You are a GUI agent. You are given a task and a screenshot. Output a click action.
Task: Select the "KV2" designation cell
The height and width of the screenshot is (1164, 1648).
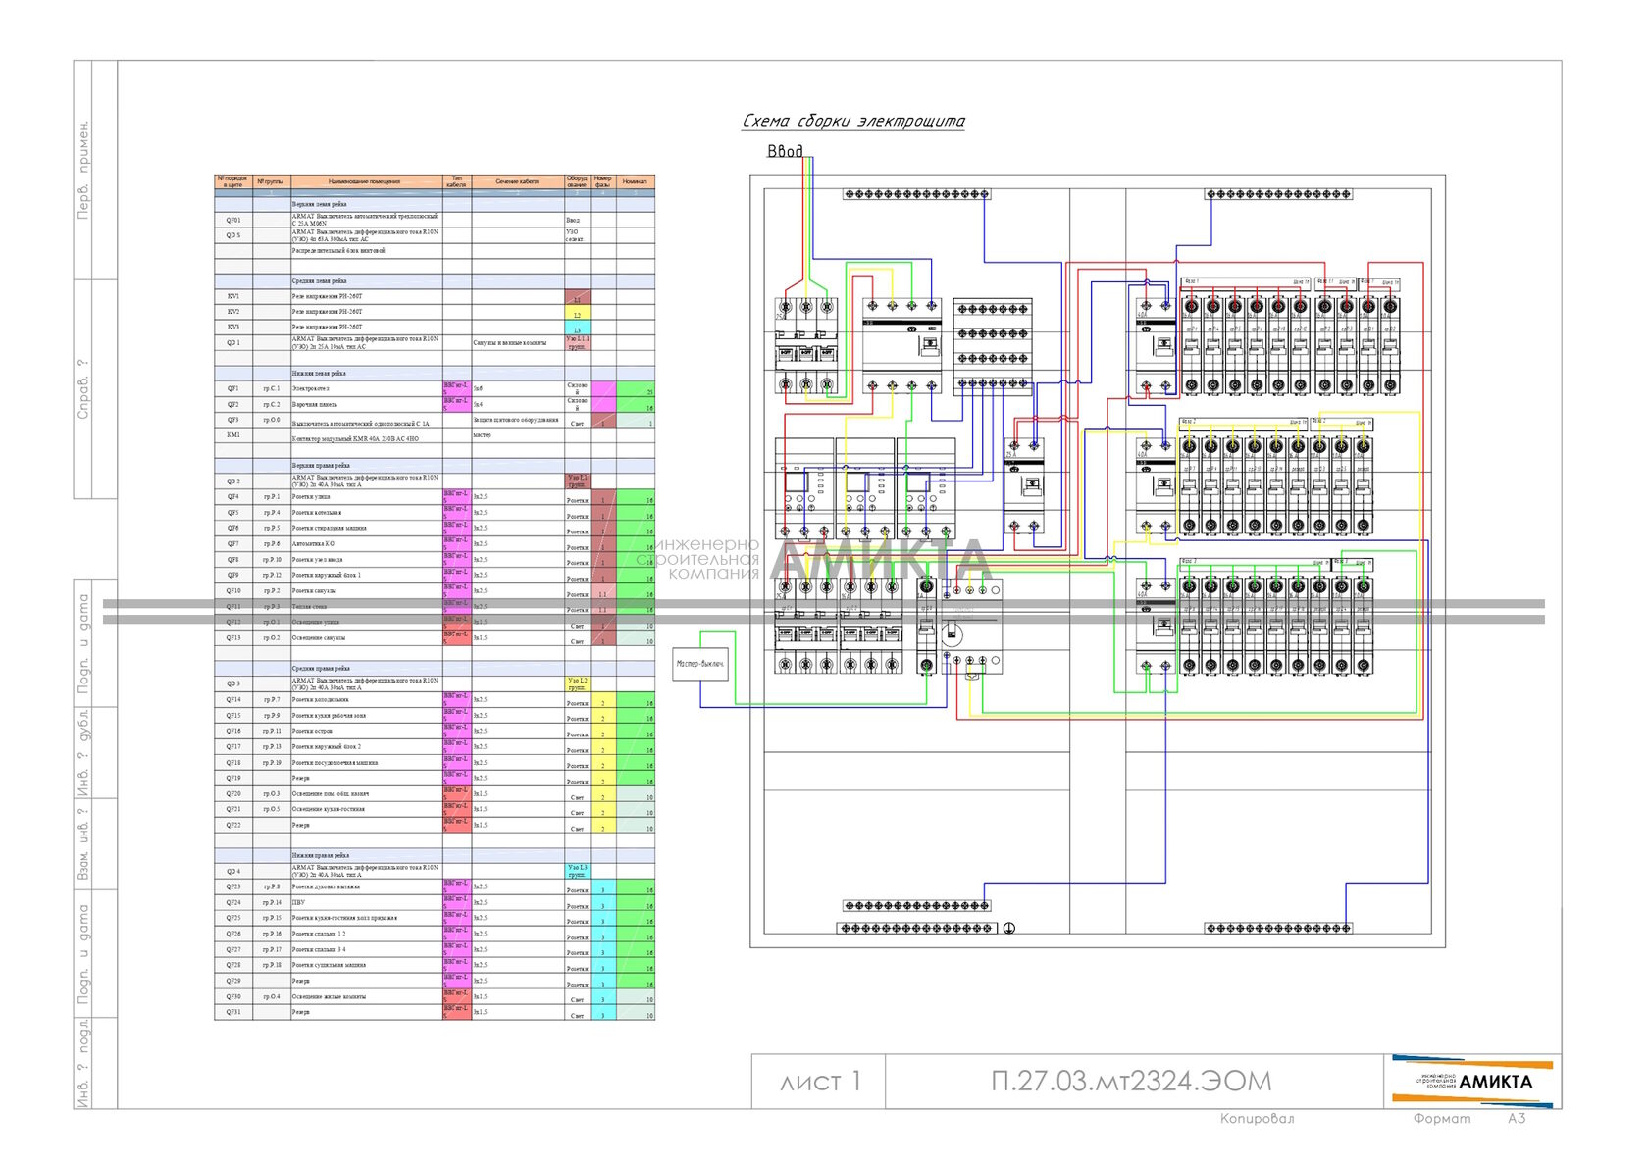coord(233,312)
